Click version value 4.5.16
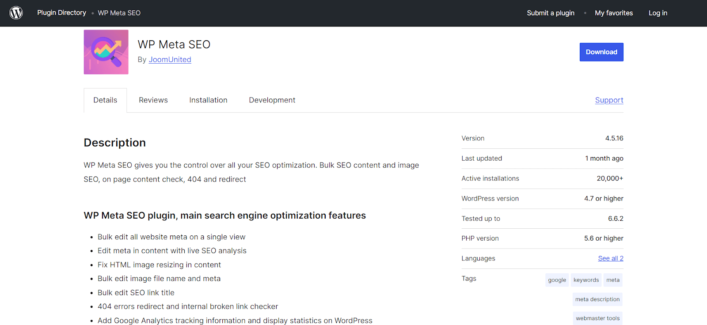 [614, 138]
